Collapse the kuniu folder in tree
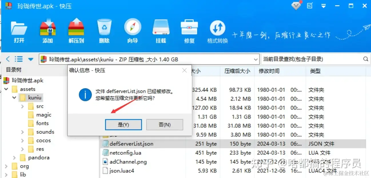The height and width of the screenshot is (178, 371). (14, 98)
